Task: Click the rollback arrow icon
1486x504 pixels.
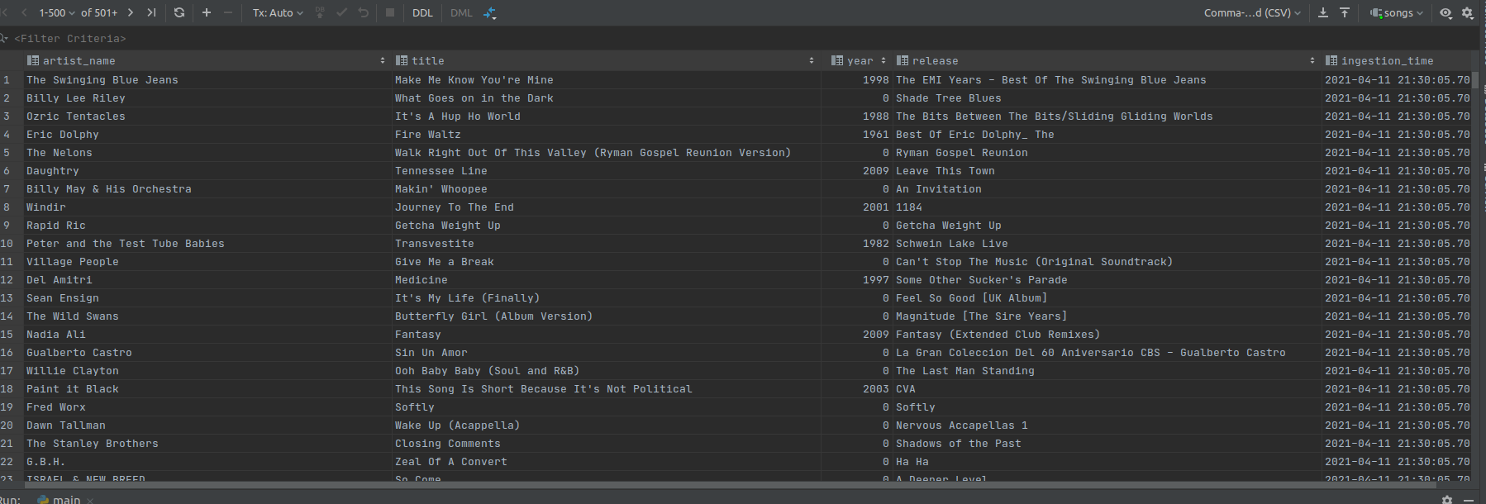Action: tap(364, 12)
